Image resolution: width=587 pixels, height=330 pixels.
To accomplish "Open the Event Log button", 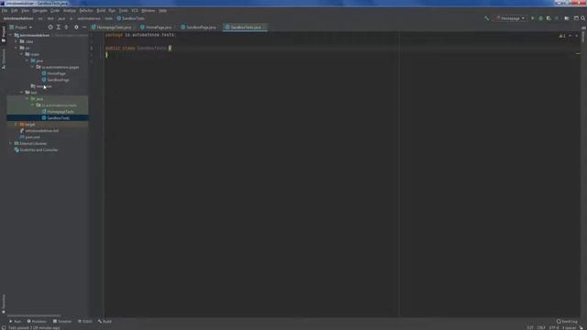I will [x=567, y=322].
